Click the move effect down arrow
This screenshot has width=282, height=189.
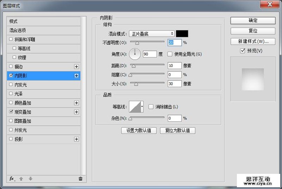31,178
